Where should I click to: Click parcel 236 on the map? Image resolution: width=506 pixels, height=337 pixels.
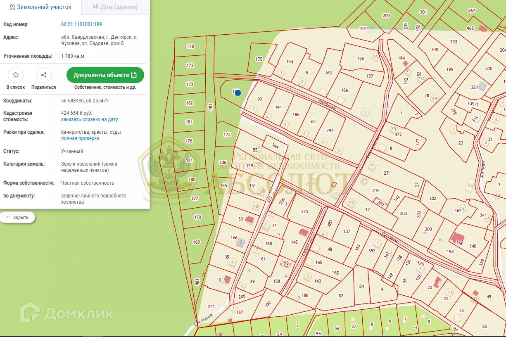tap(223, 162)
